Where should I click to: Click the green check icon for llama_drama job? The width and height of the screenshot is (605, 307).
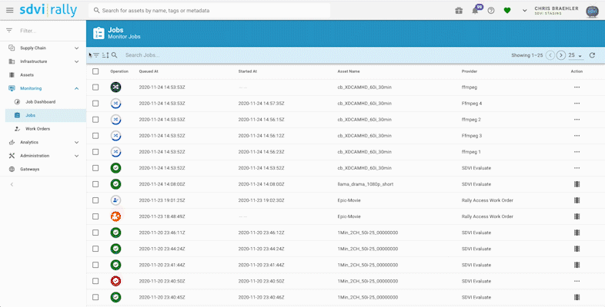115,184
